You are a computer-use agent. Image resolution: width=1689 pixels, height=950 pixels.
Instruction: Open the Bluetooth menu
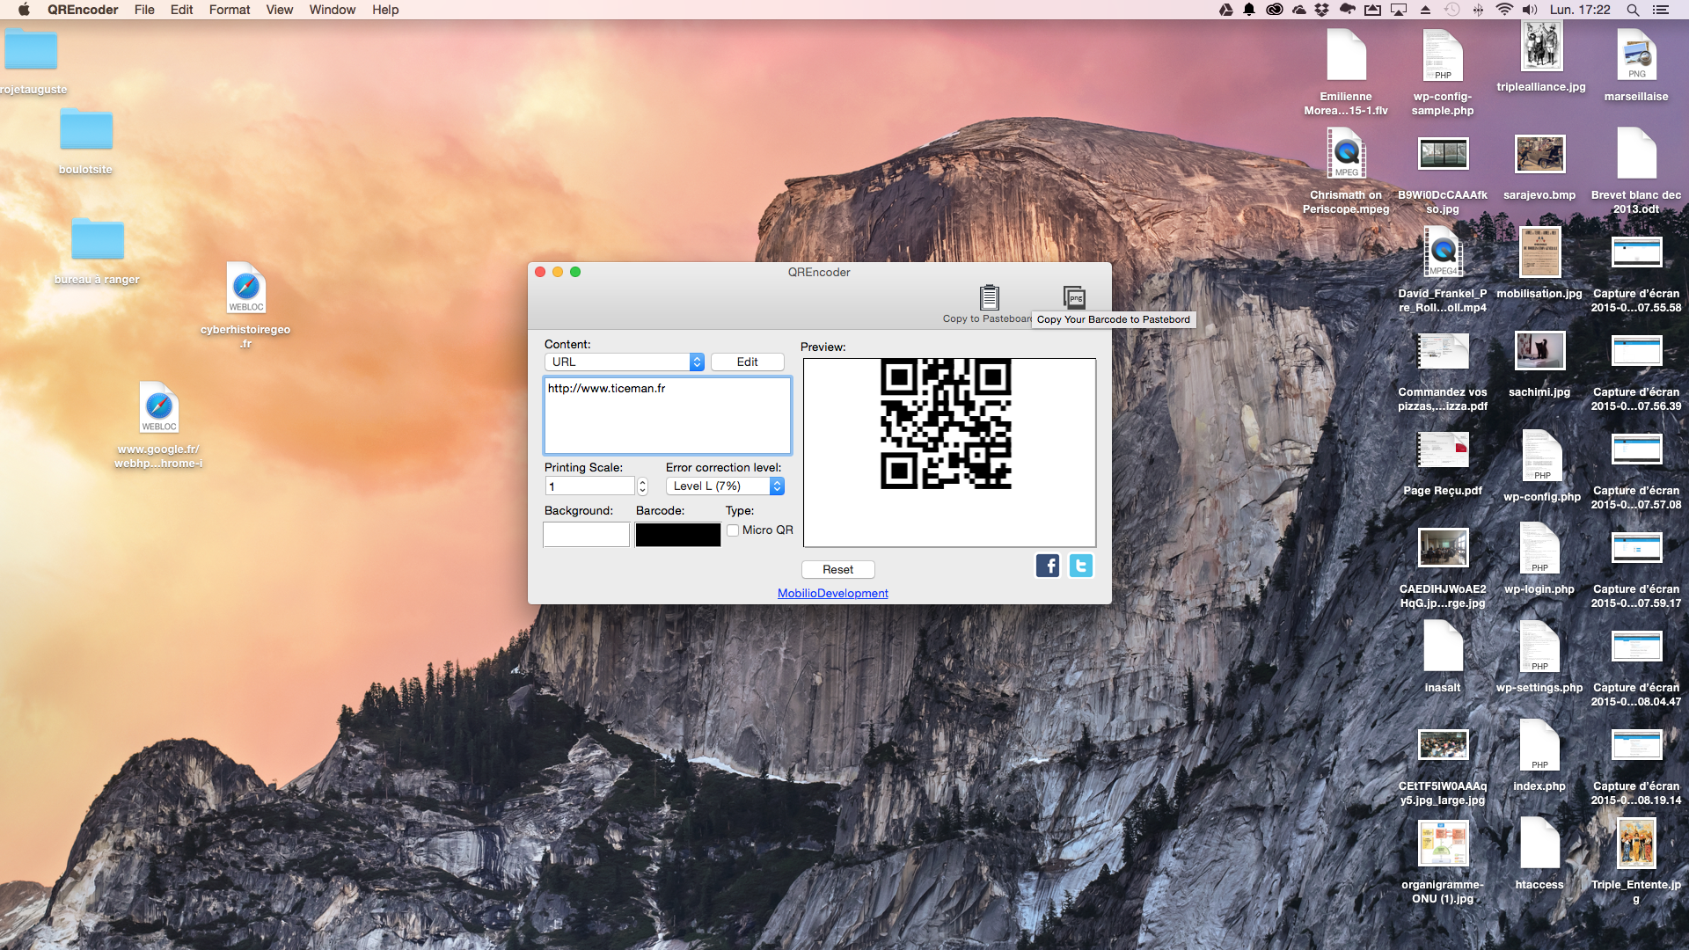coord(1478,10)
